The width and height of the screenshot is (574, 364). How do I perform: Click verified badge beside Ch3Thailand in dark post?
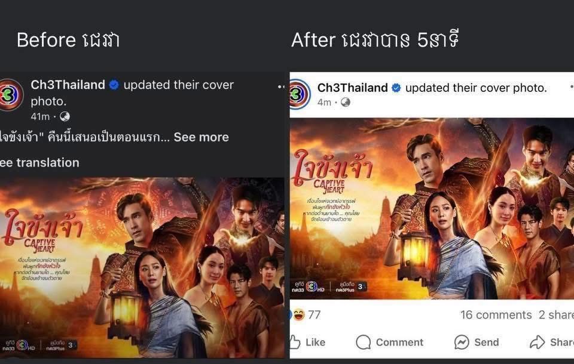point(114,85)
